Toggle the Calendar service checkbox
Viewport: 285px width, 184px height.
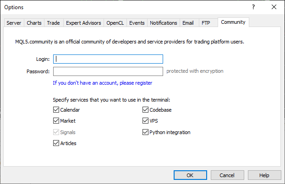point(56,110)
